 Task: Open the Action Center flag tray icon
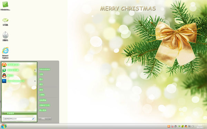click(x=172, y=126)
